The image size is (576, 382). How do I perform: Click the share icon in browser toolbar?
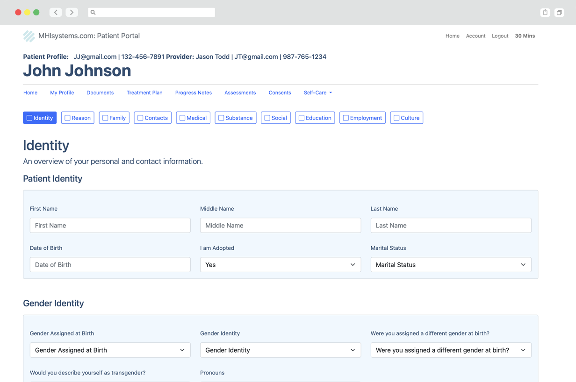tap(545, 13)
